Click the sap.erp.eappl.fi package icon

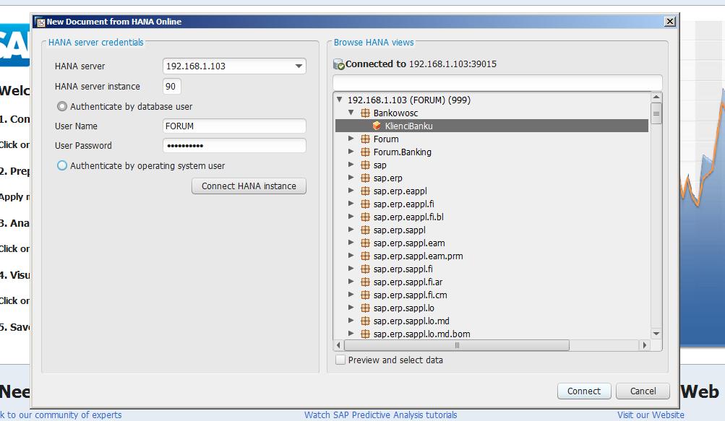pos(365,204)
